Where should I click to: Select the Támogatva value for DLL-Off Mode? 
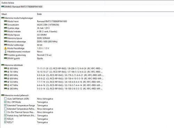[42, 102]
